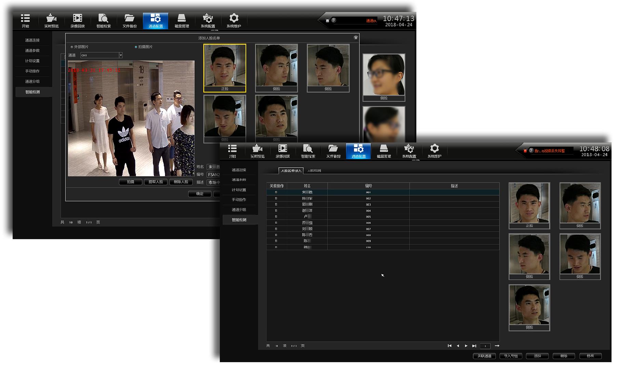
Task: Open 开始 menu in front window
Action: [x=232, y=151]
